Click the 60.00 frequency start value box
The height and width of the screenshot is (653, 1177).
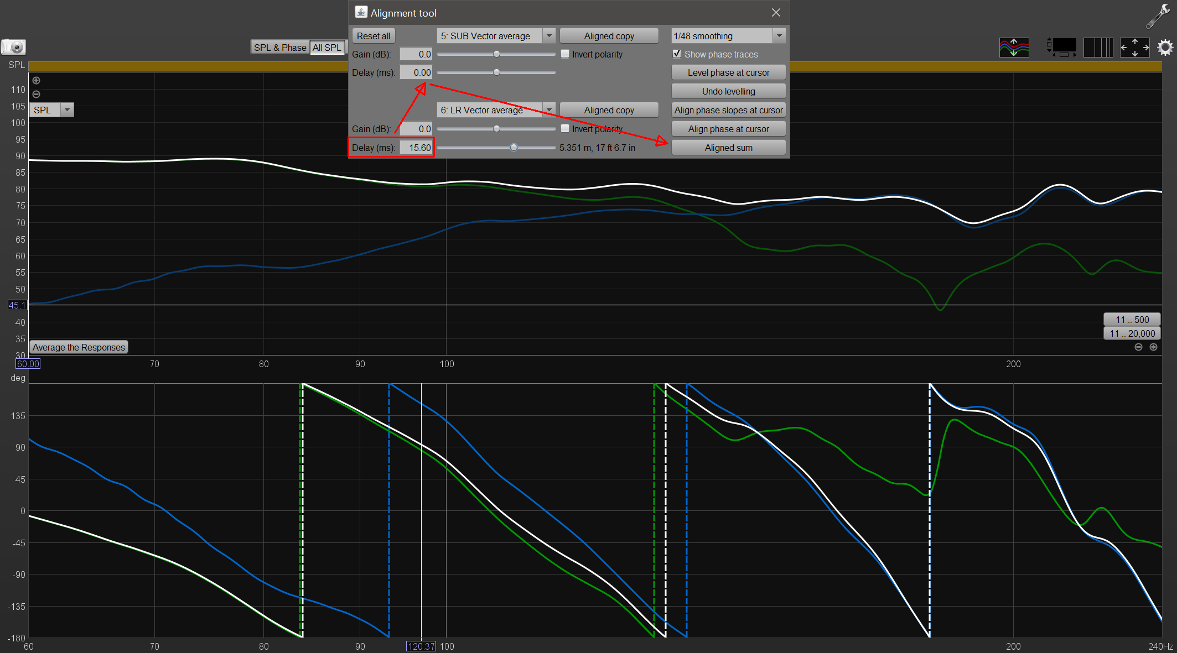click(x=28, y=364)
